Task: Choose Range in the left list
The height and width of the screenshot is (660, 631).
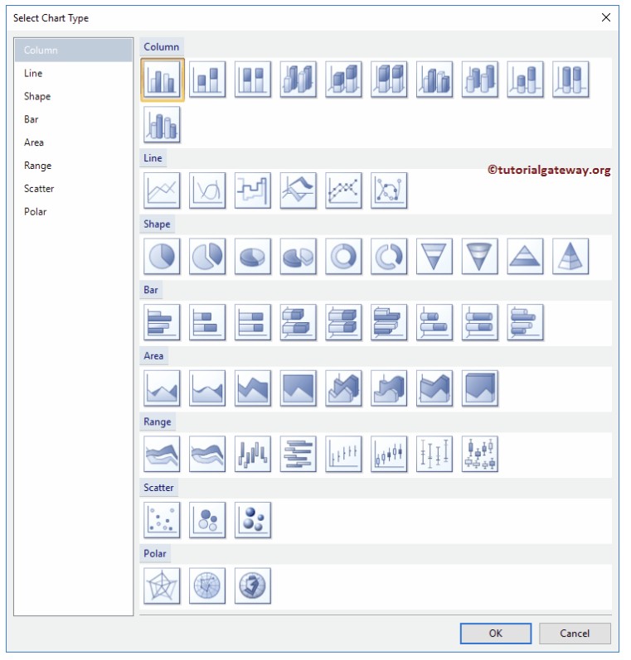Action: tap(73, 166)
